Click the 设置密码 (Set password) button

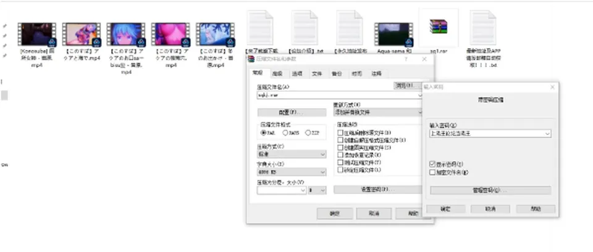tap(377, 189)
